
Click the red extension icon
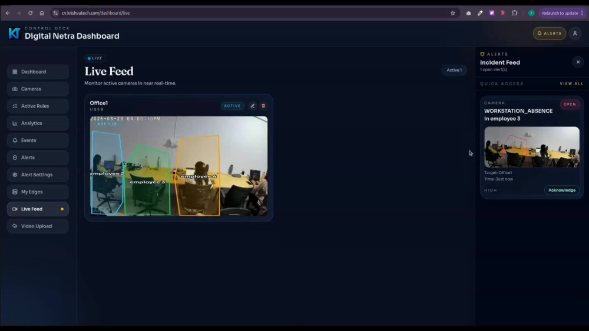click(503, 13)
